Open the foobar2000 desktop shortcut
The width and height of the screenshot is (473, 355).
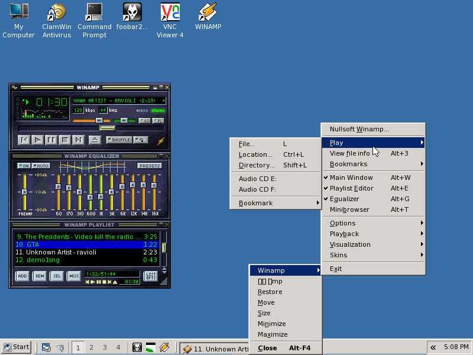click(x=132, y=17)
